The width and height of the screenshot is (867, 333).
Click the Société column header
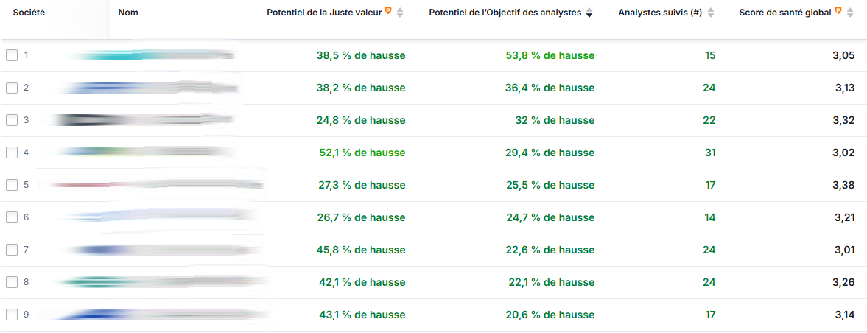29,13
